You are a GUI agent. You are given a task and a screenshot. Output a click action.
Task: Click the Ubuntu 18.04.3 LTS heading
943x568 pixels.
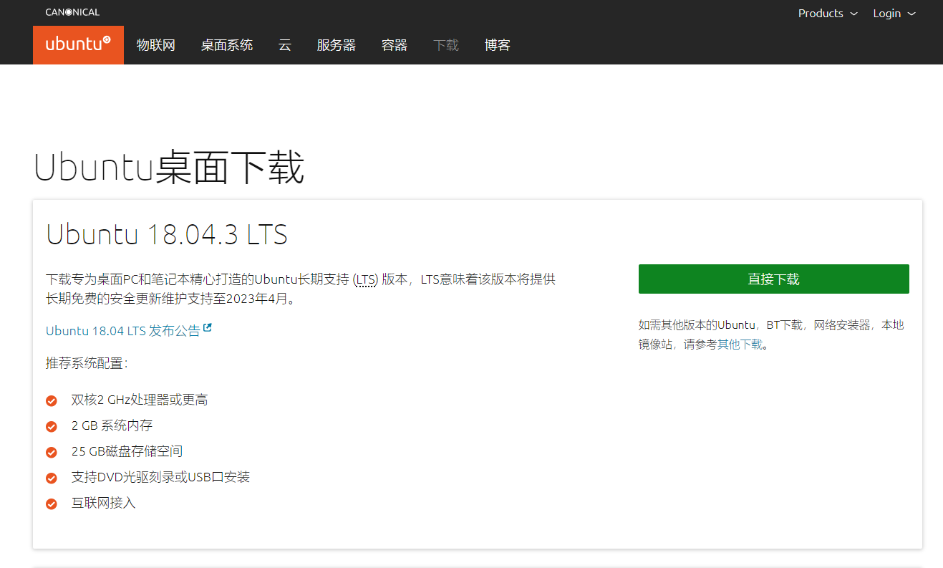click(167, 234)
